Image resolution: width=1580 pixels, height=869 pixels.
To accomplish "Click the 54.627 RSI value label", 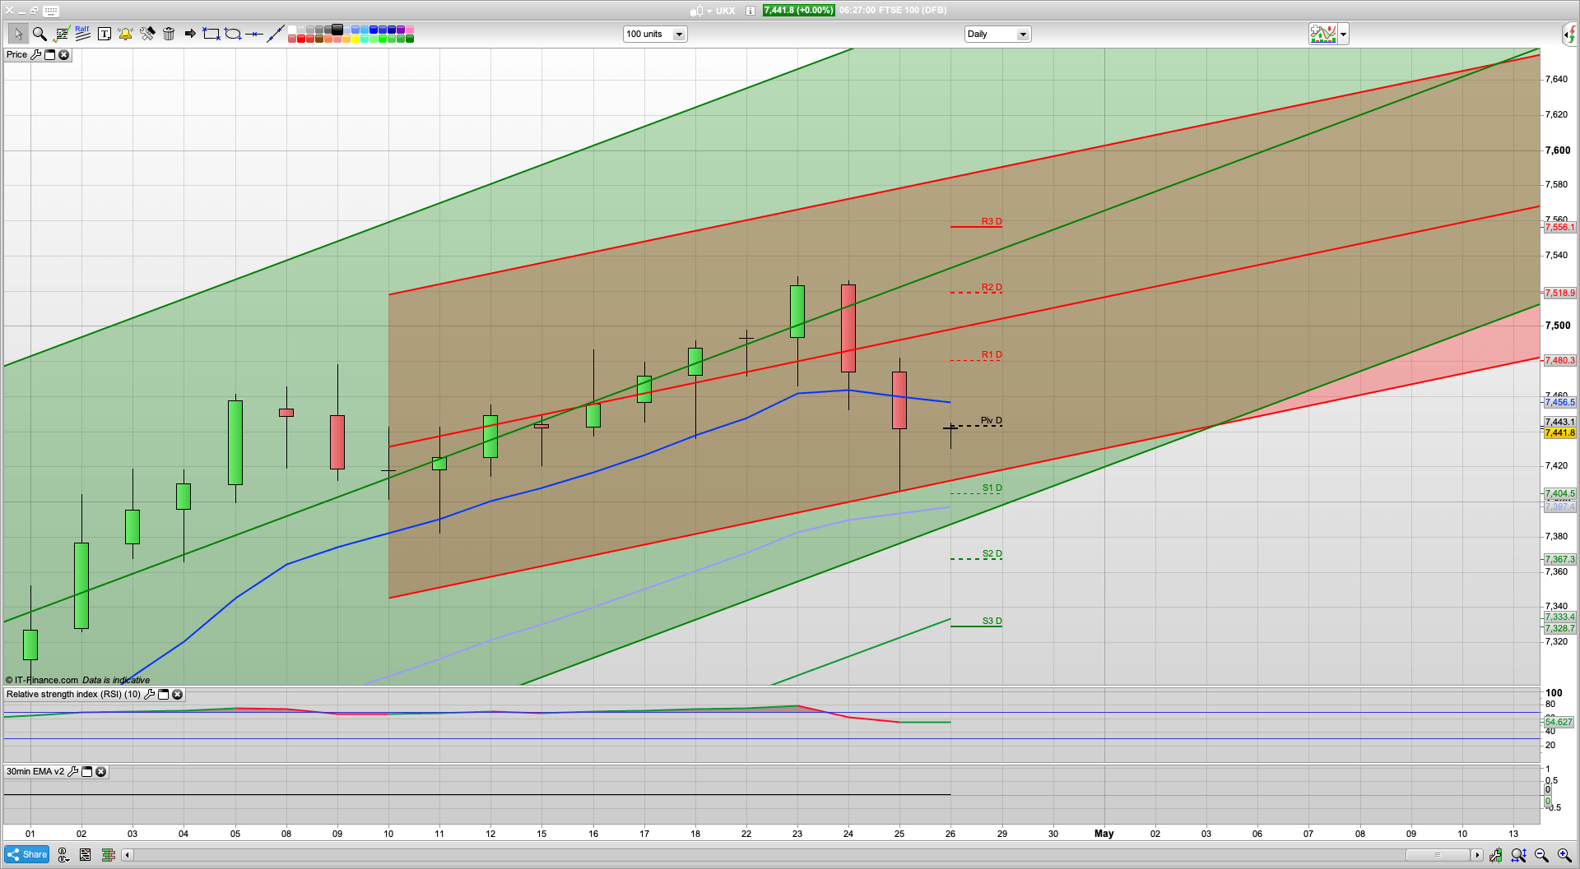I will click(1559, 722).
